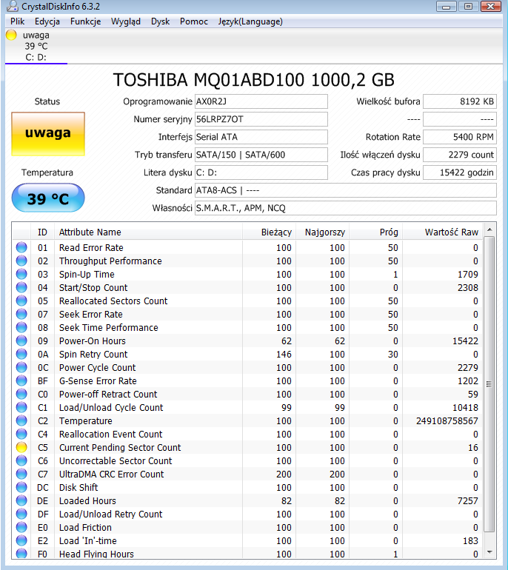Click the Head Flying Hours row name
The height and width of the screenshot is (570, 508).
point(96,554)
